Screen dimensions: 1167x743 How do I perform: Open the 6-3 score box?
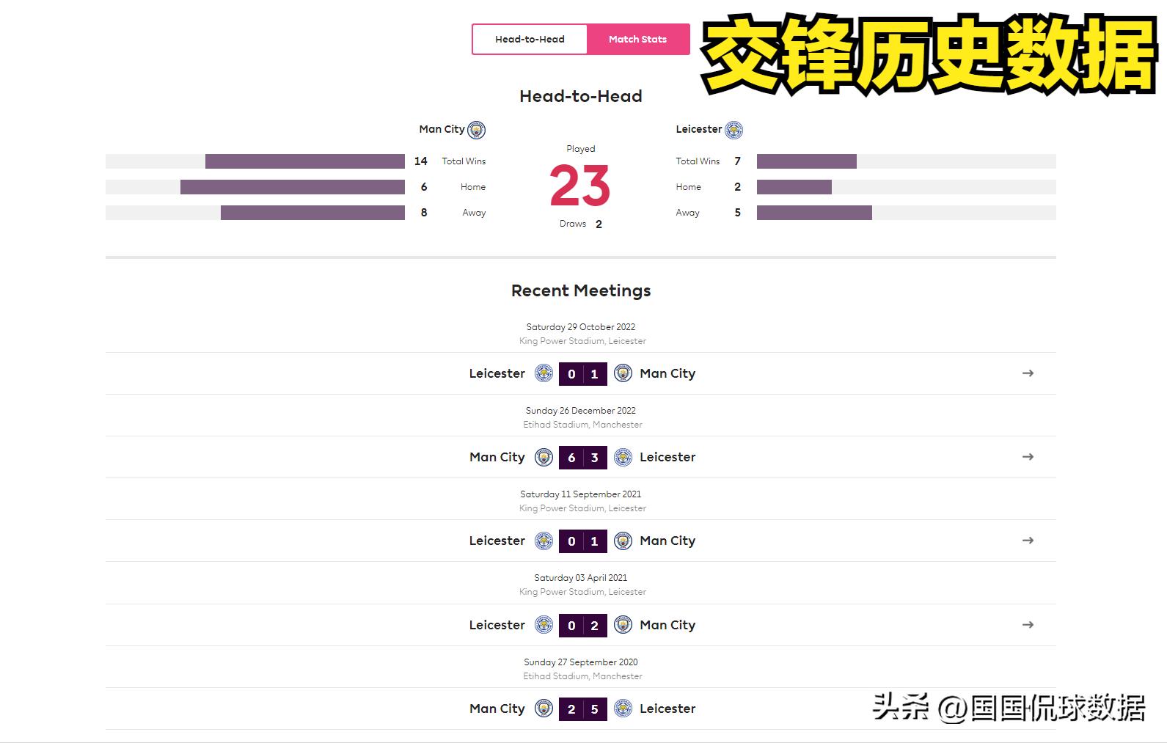582,457
